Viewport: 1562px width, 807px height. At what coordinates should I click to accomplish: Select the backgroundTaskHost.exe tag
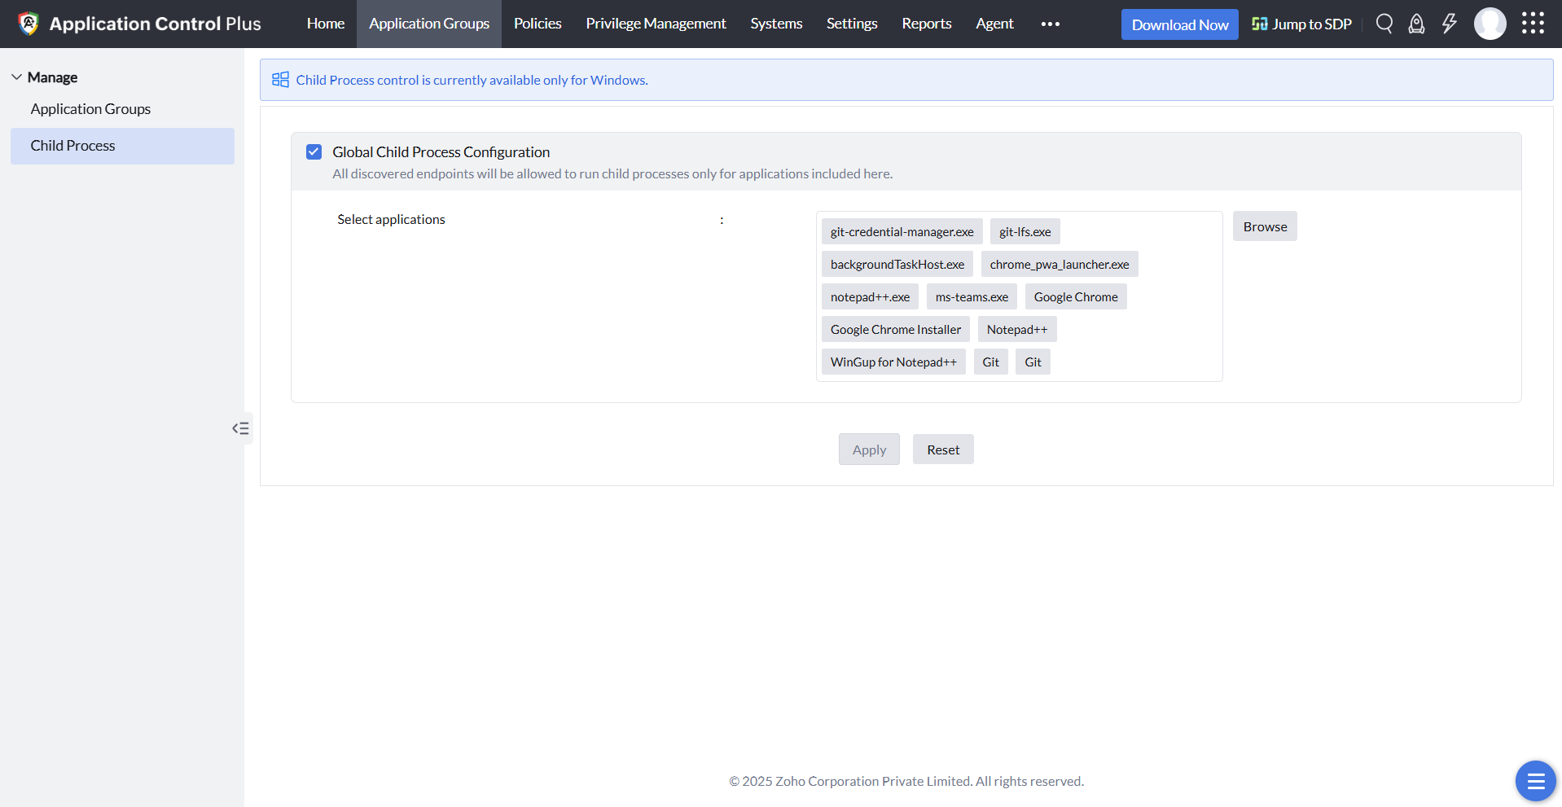pos(897,264)
